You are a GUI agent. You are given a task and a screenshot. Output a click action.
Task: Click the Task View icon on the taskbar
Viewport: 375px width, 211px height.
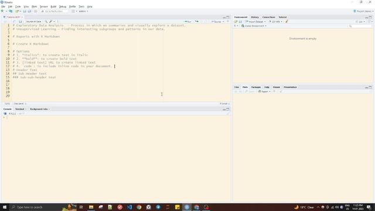point(81,207)
